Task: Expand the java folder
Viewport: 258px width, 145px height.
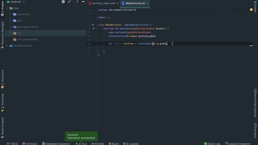Action: 10,21
